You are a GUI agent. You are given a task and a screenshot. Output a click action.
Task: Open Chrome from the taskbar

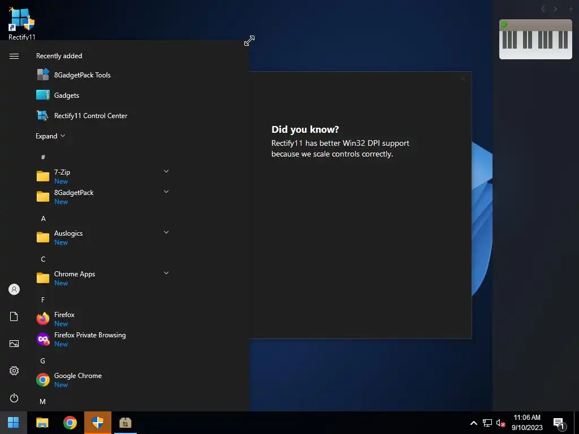click(x=70, y=423)
